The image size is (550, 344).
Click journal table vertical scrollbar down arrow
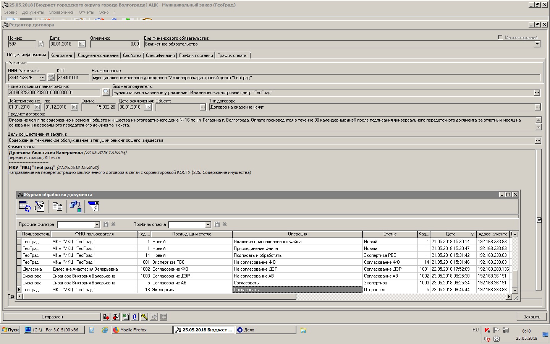pos(515,290)
